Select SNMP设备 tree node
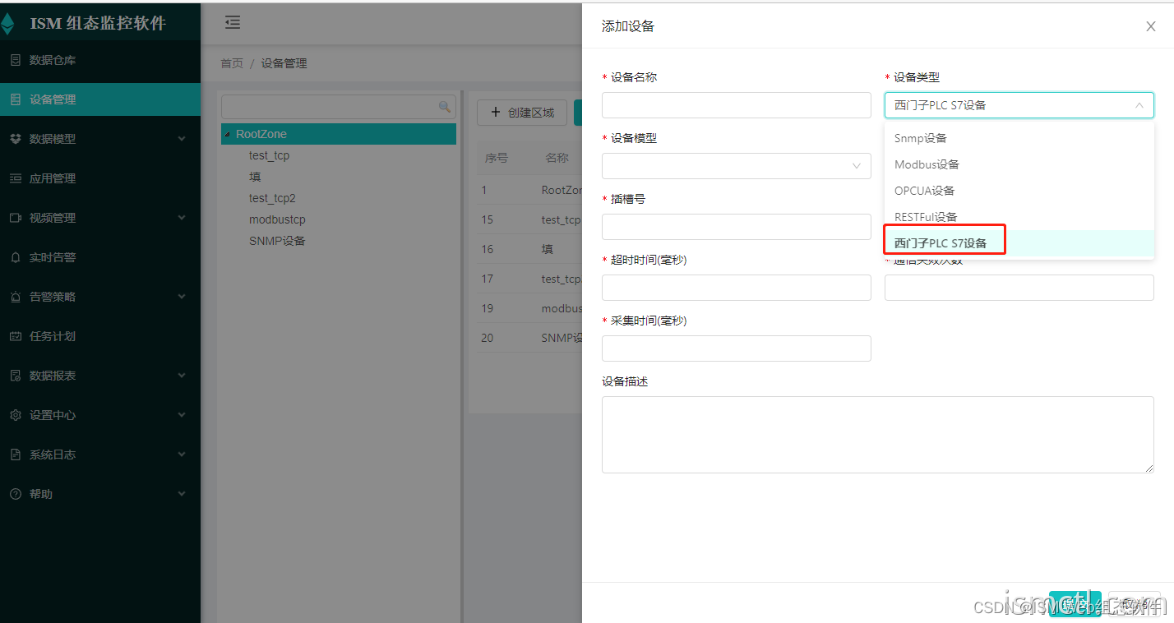The height and width of the screenshot is (623, 1174). pos(277,241)
